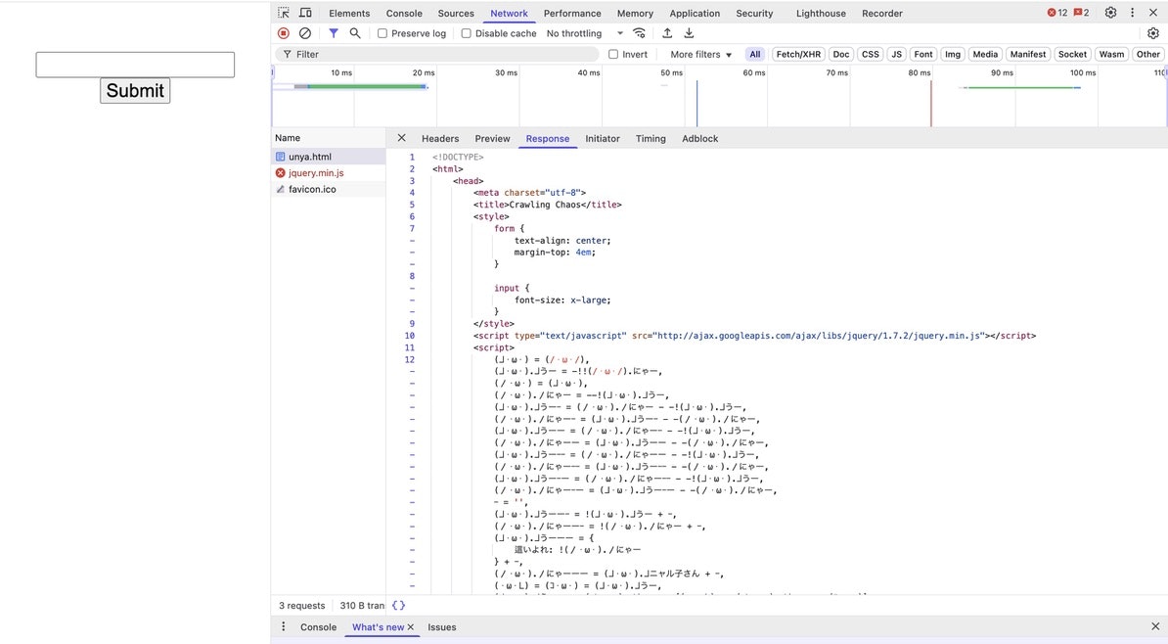Viewport: 1168px width, 644px height.
Task: Open drawer three-dot menu
Action: tap(283, 626)
